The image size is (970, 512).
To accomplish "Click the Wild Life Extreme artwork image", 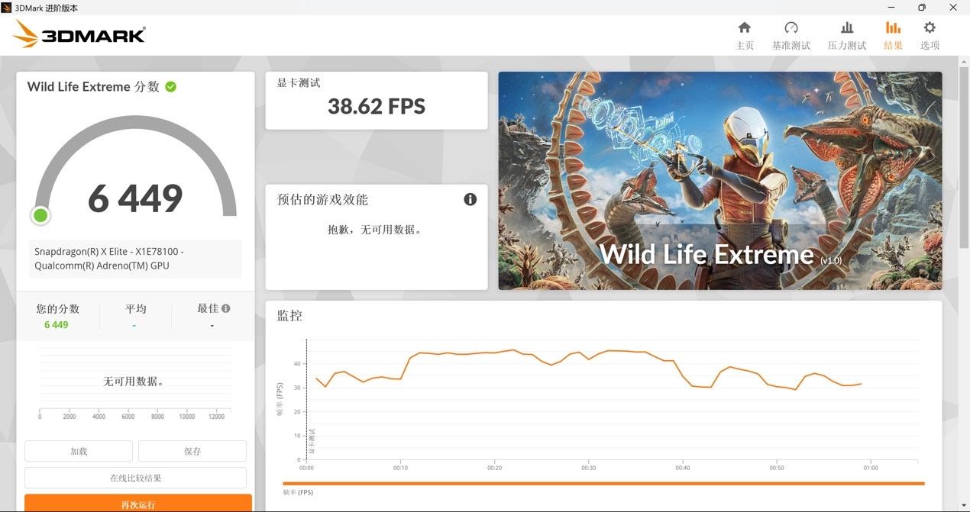I will (x=719, y=181).
